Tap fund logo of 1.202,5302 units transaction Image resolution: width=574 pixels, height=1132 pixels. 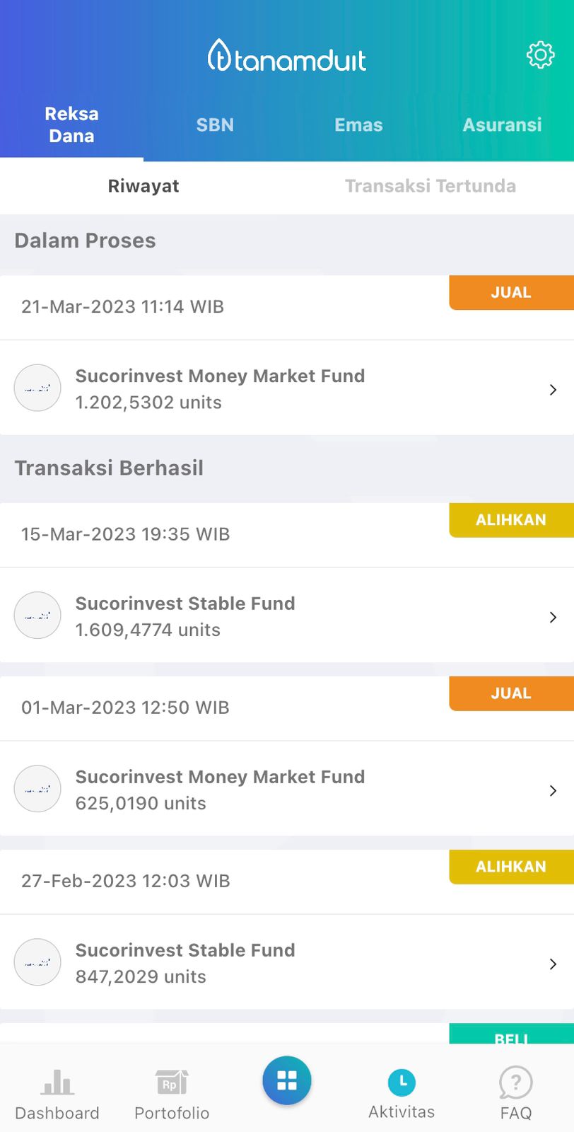point(37,388)
